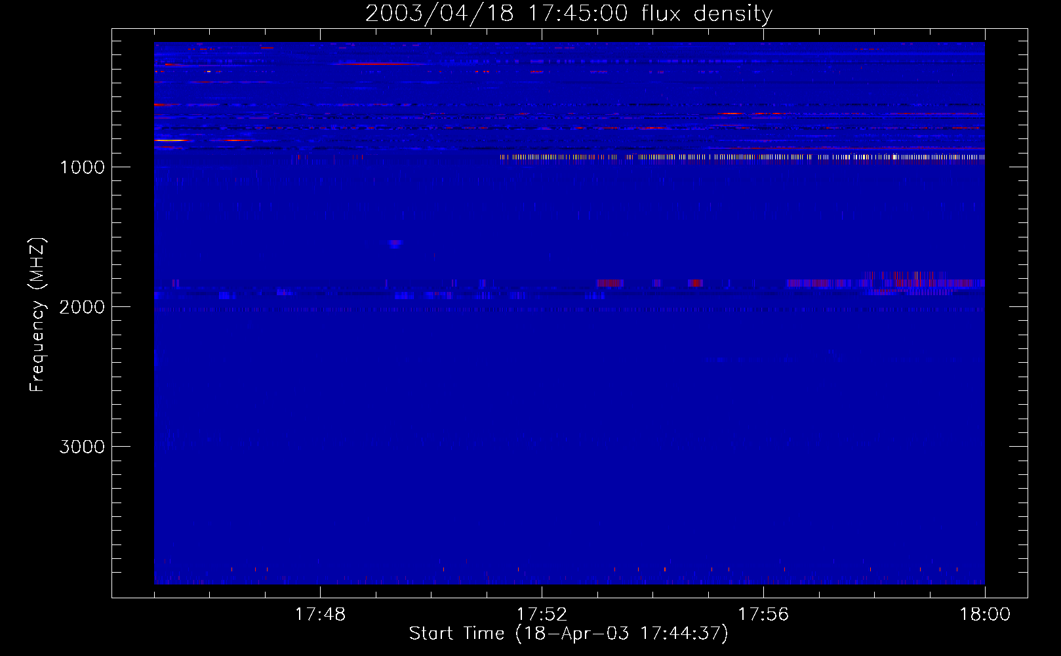Click the 17:52 time tick label
This screenshot has width=1061, height=656.
pos(542,615)
